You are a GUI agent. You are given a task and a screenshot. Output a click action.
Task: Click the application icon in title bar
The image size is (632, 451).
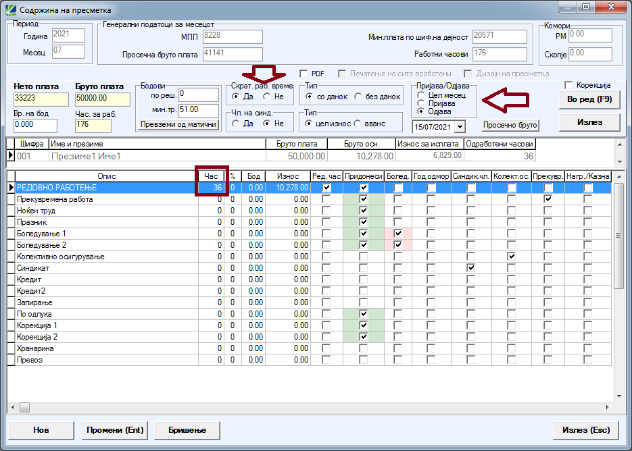pos(11,9)
